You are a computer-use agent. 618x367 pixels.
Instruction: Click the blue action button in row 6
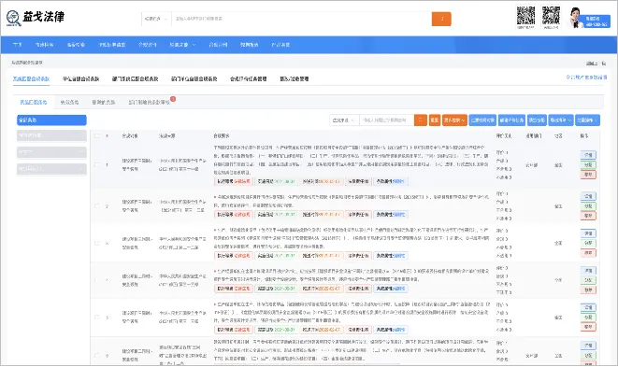(588, 346)
